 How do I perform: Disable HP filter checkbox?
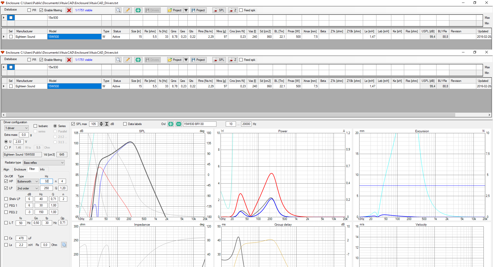[6, 181]
